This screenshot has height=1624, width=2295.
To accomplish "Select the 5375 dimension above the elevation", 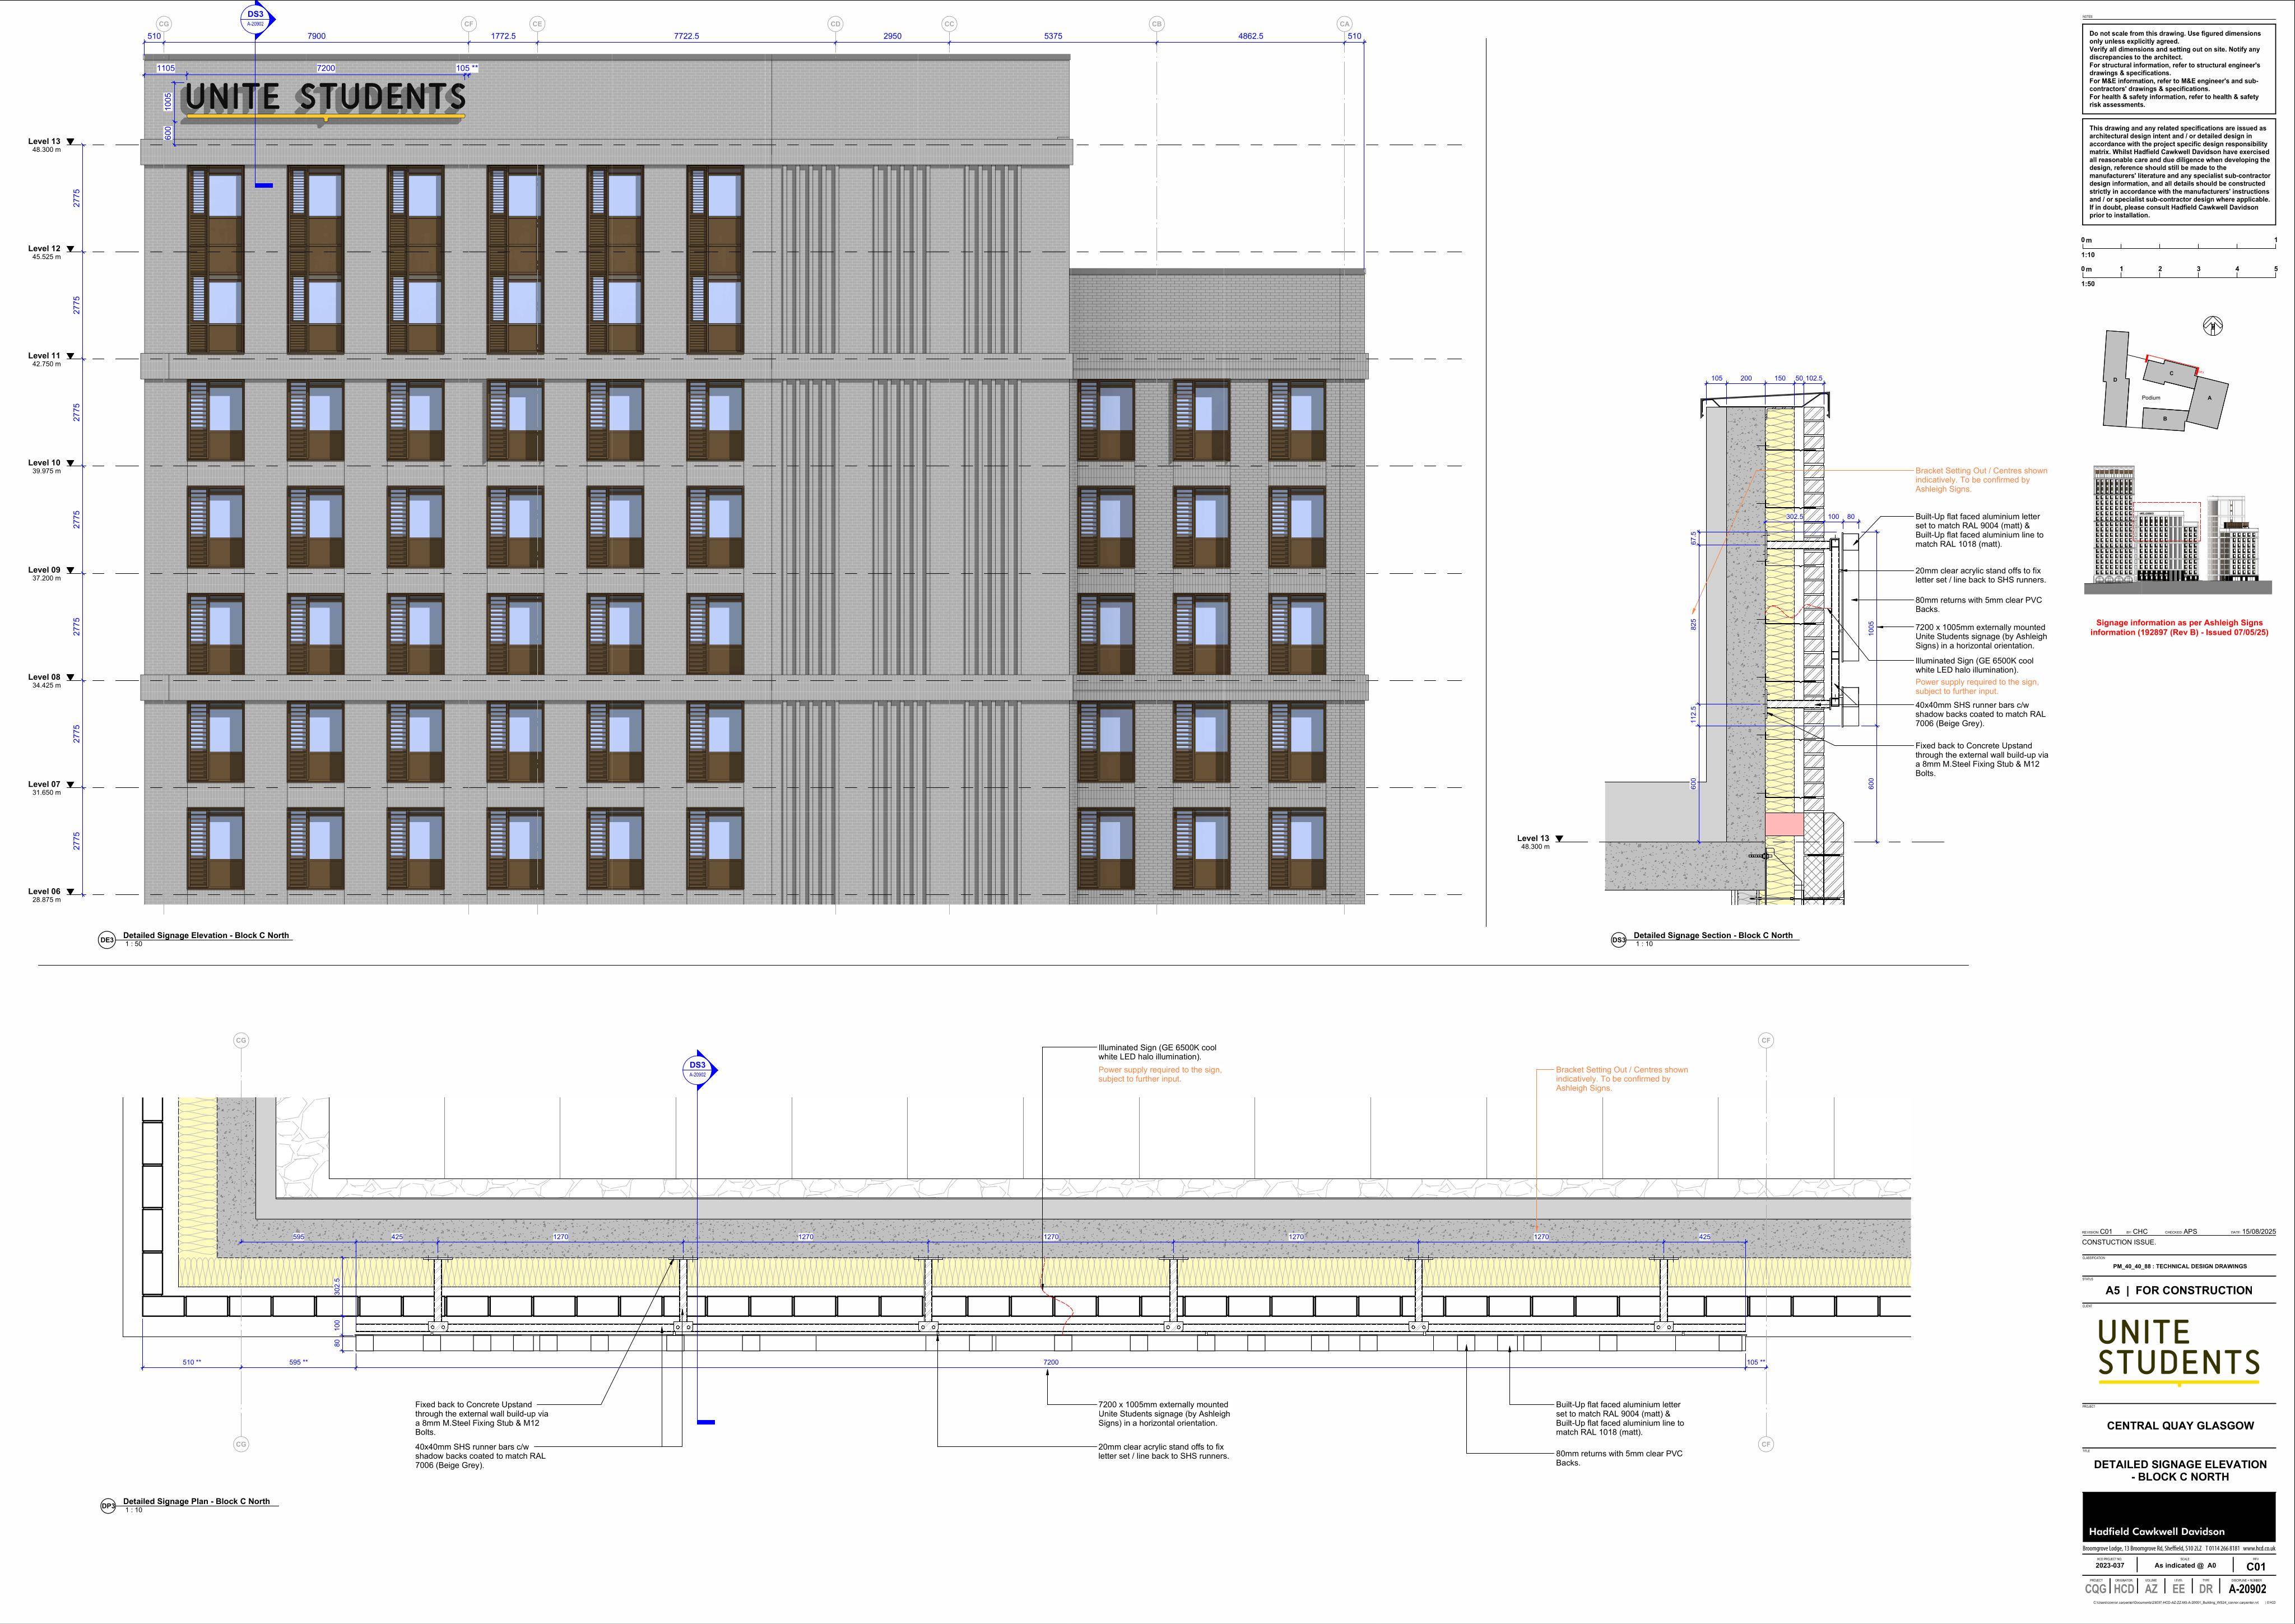I will 1053,36.
